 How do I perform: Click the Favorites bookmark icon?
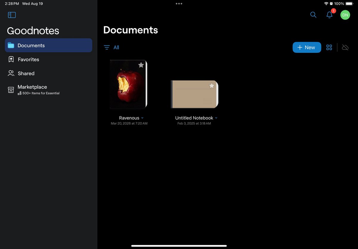pyautogui.click(x=11, y=59)
